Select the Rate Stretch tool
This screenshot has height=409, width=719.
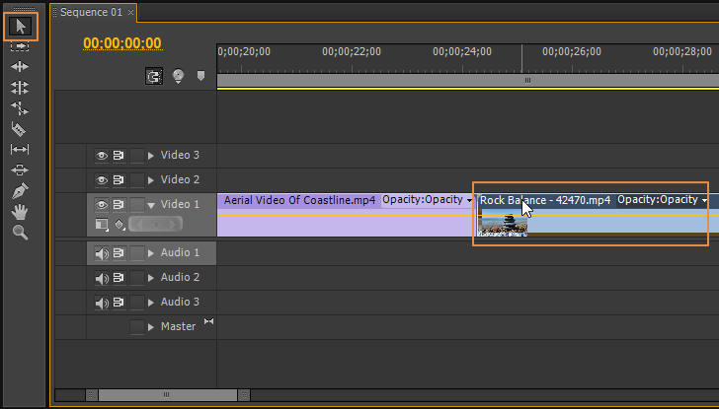(x=20, y=108)
